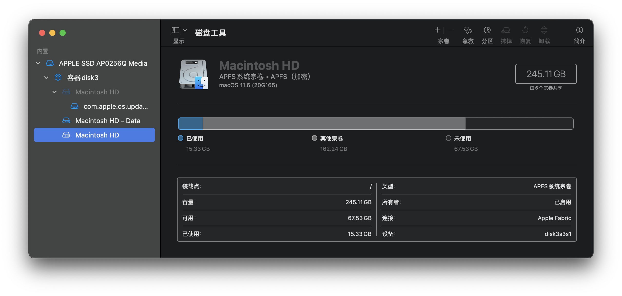622x296 pixels.
Task: Click the Macintosh HD disk drive image
Action: click(193, 74)
